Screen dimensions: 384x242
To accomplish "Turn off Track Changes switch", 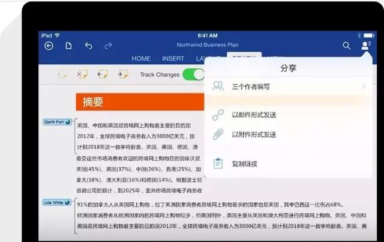I will [193, 74].
